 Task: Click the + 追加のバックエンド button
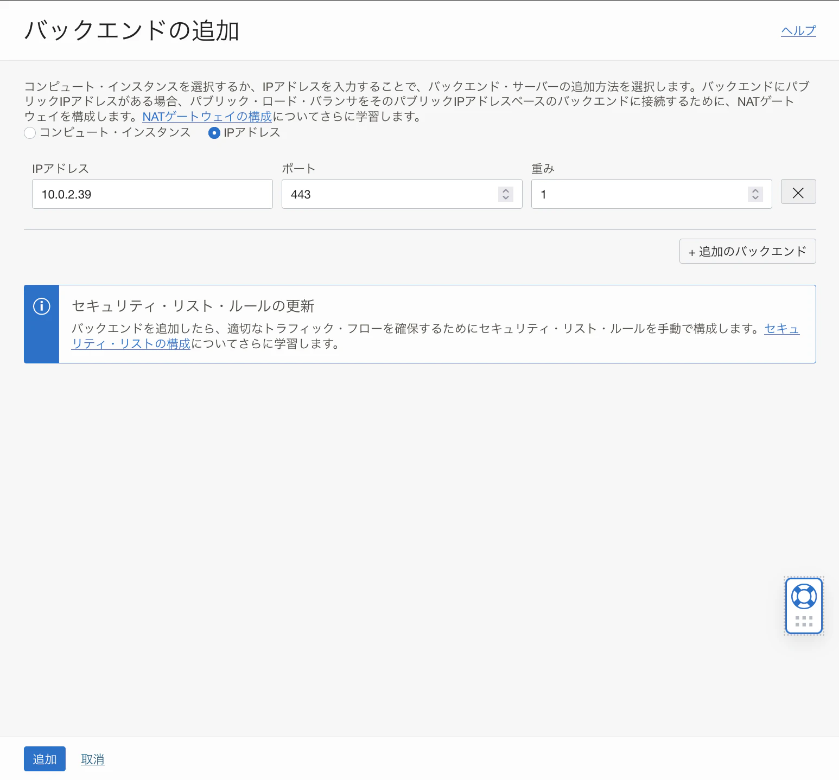tap(748, 251)
